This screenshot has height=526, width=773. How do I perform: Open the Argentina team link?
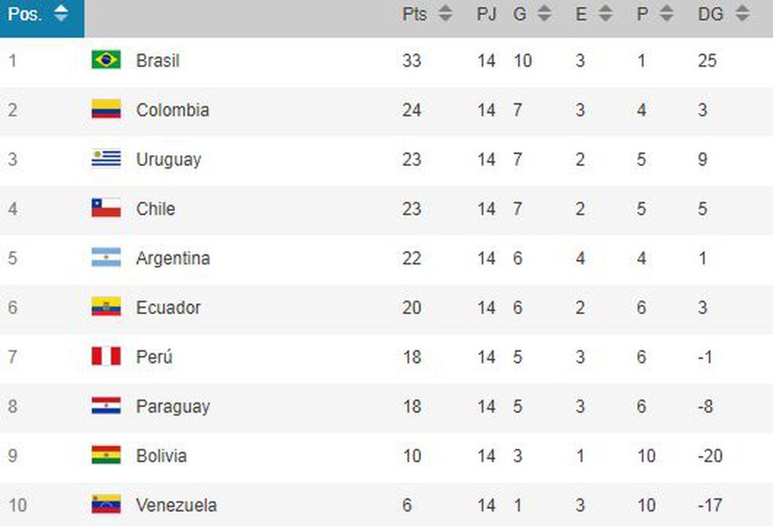(173, 258)
